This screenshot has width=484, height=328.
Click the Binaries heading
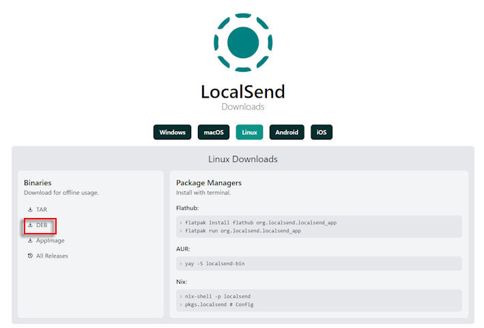click(38, 183)
